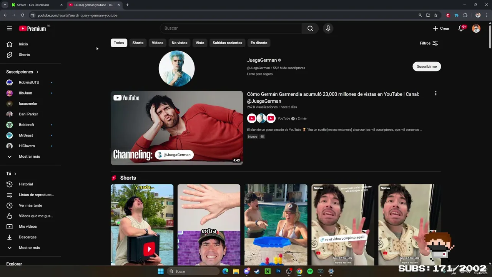492x277 pixels.
Task: Open Ver más tarde list
Action: coord(30,205)
